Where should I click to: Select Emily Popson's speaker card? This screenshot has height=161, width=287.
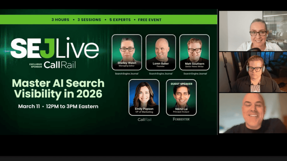point(144,98)
